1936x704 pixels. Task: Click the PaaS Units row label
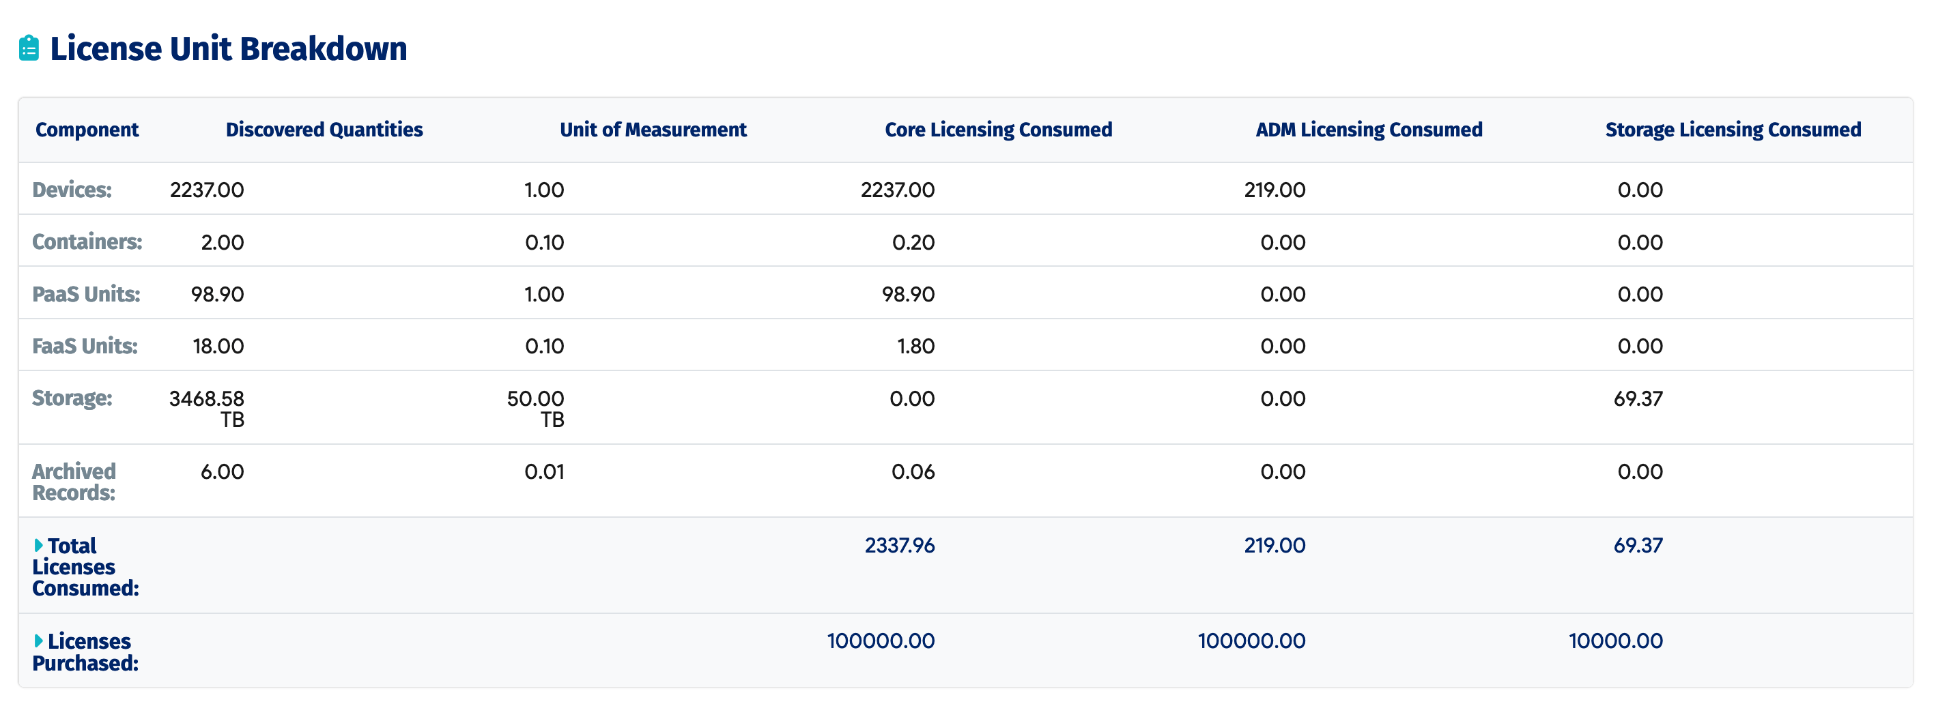tap(86, 295)
